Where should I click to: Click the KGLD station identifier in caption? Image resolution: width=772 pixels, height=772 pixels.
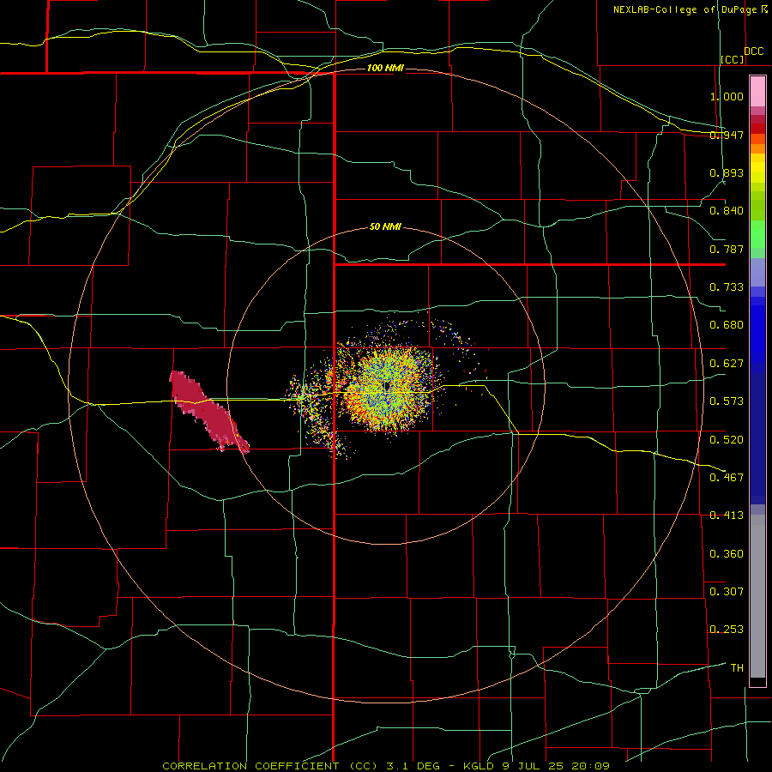[479, 766]
